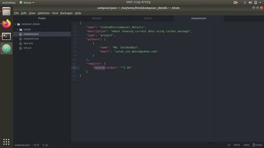Click cursor position 12:16 in status bar
This screenshot has height=148, width=264.
(36, 145)
